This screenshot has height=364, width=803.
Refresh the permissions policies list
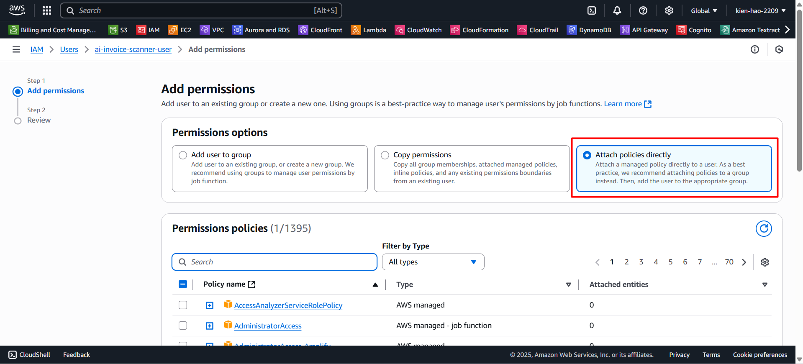(764, 228)
